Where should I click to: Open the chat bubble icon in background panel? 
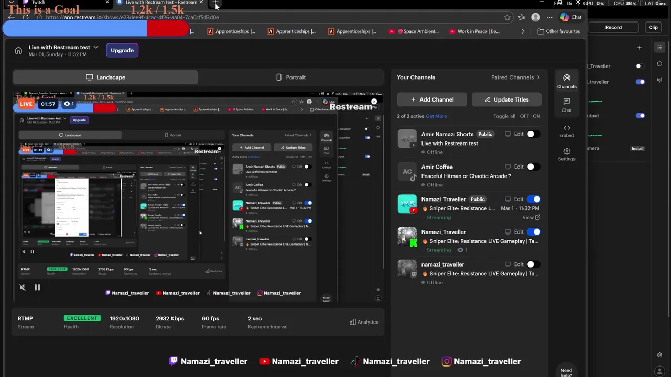(x=659, y=64)
